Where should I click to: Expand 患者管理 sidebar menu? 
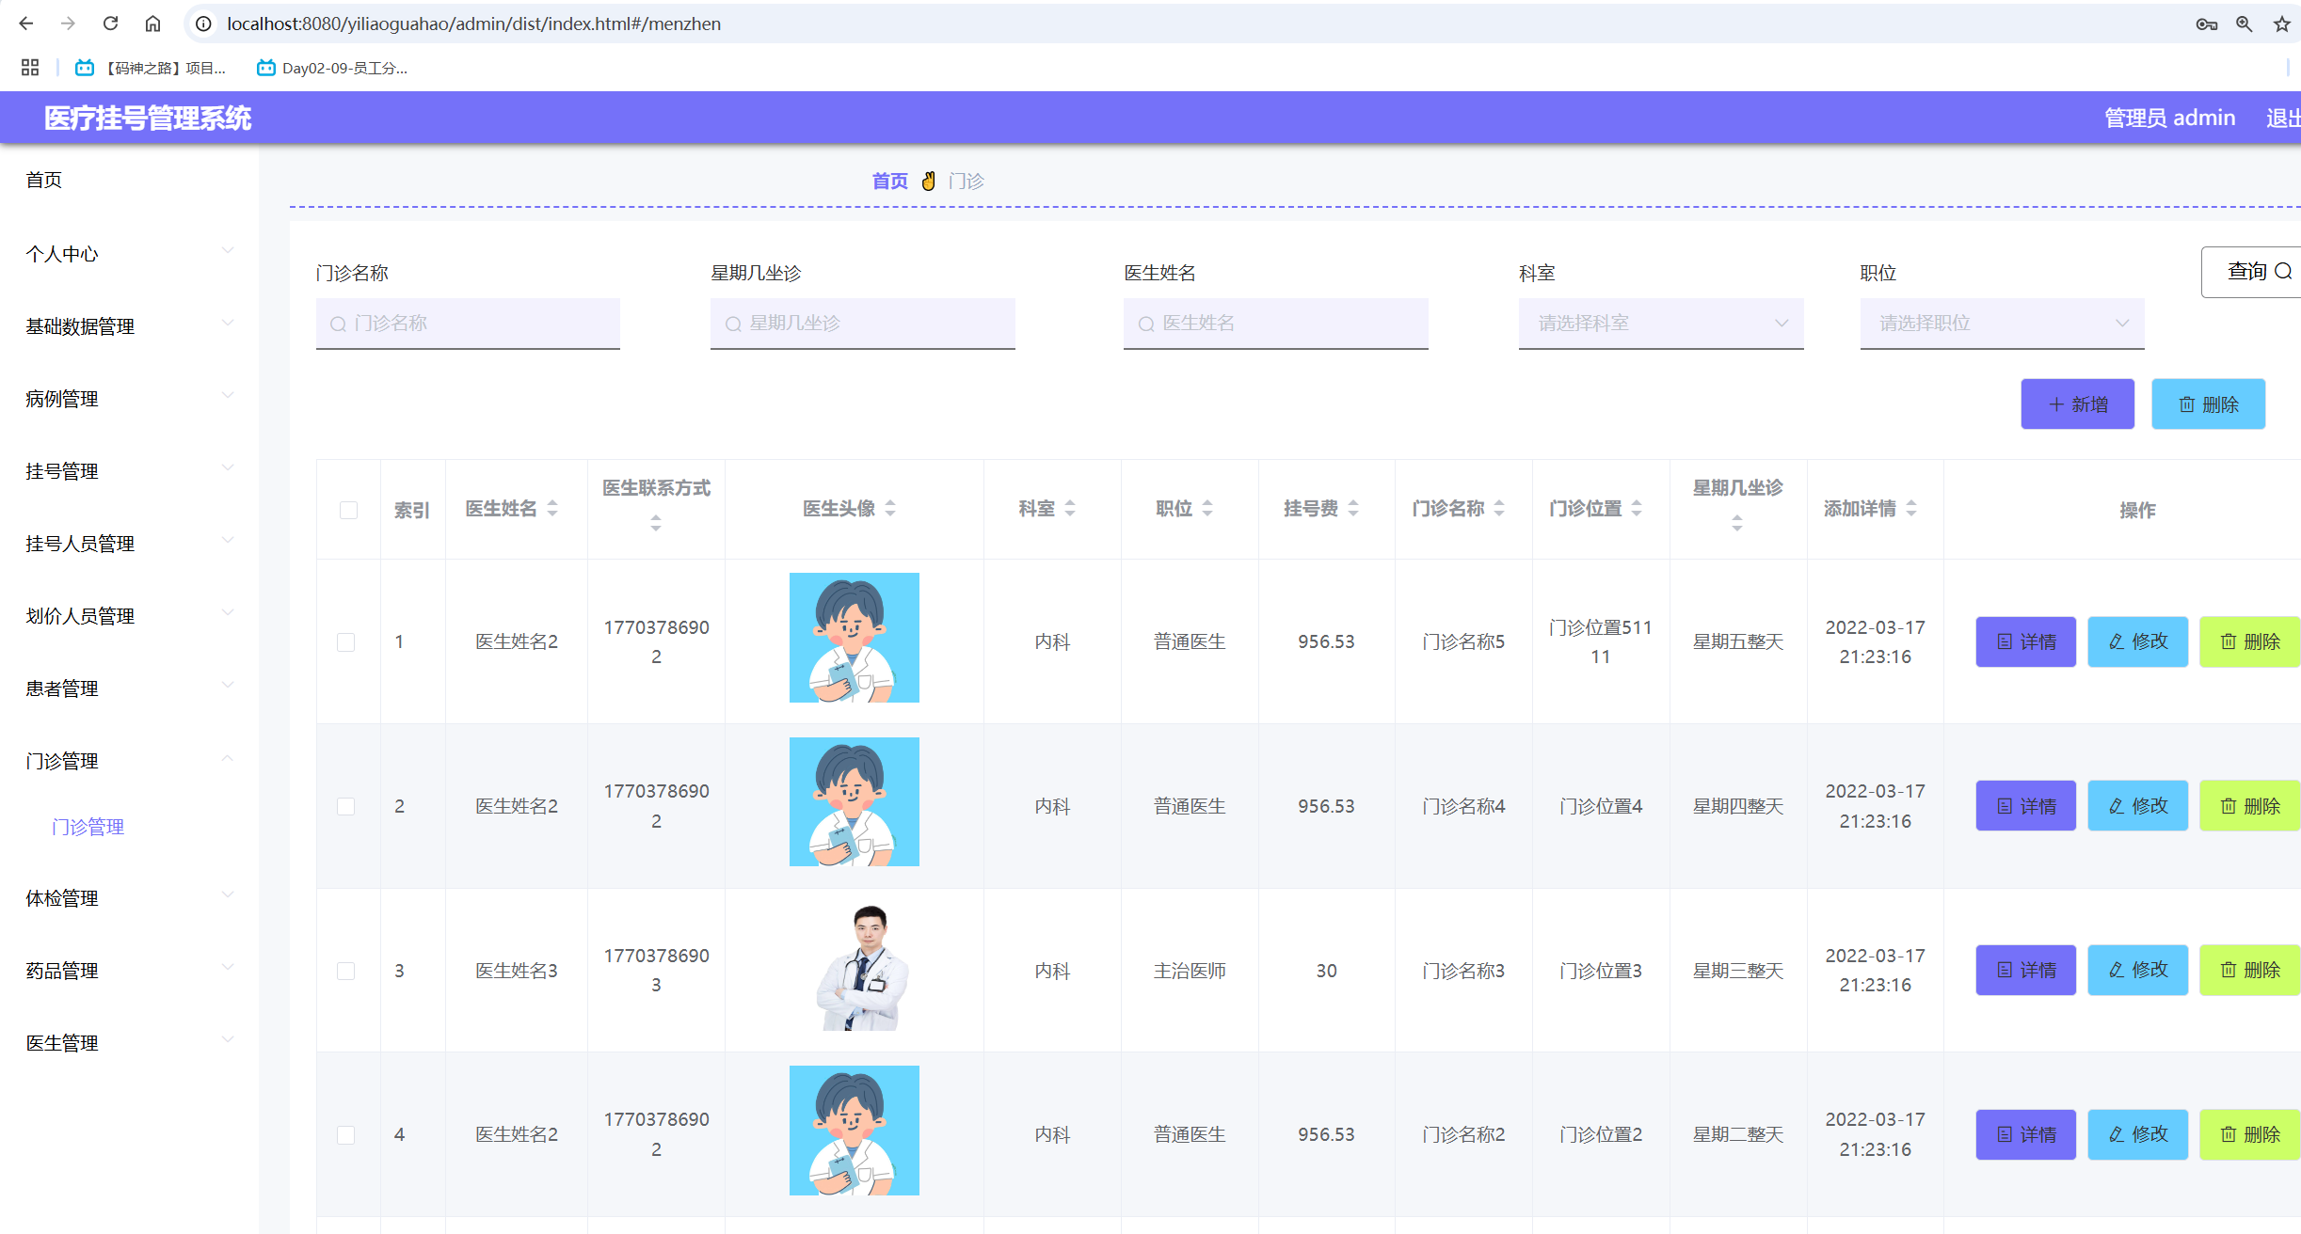[129, 688]
